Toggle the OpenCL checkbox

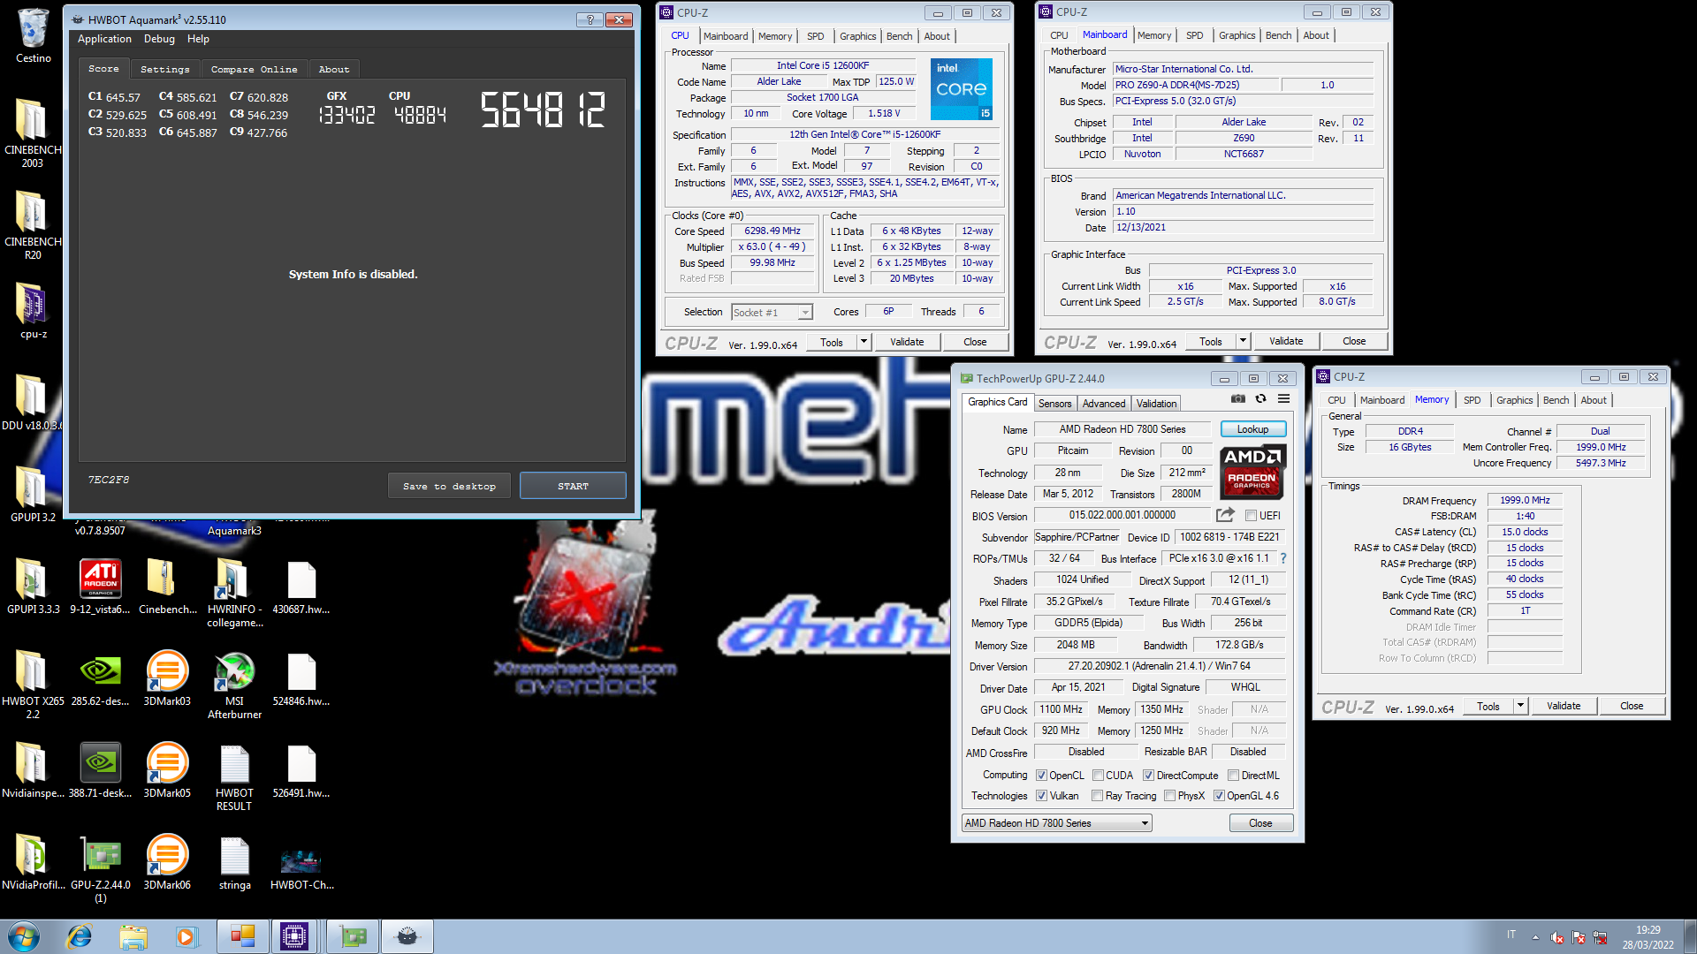click(x=1041, y=776)
